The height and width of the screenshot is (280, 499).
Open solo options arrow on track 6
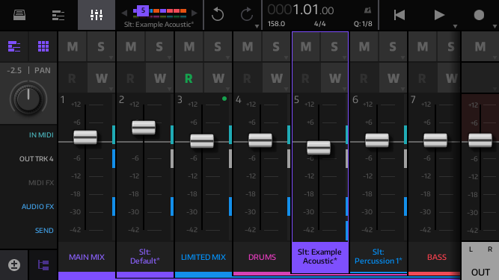(403, 57)
